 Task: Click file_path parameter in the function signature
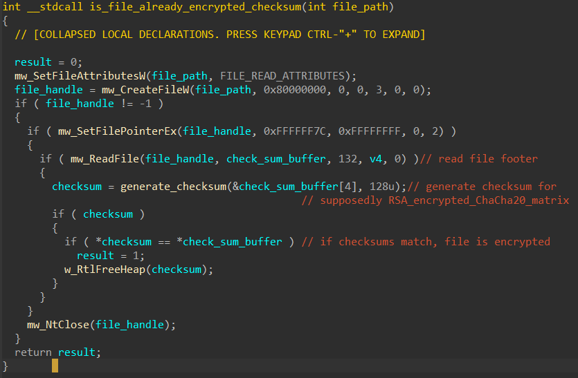tap(360, 7)
